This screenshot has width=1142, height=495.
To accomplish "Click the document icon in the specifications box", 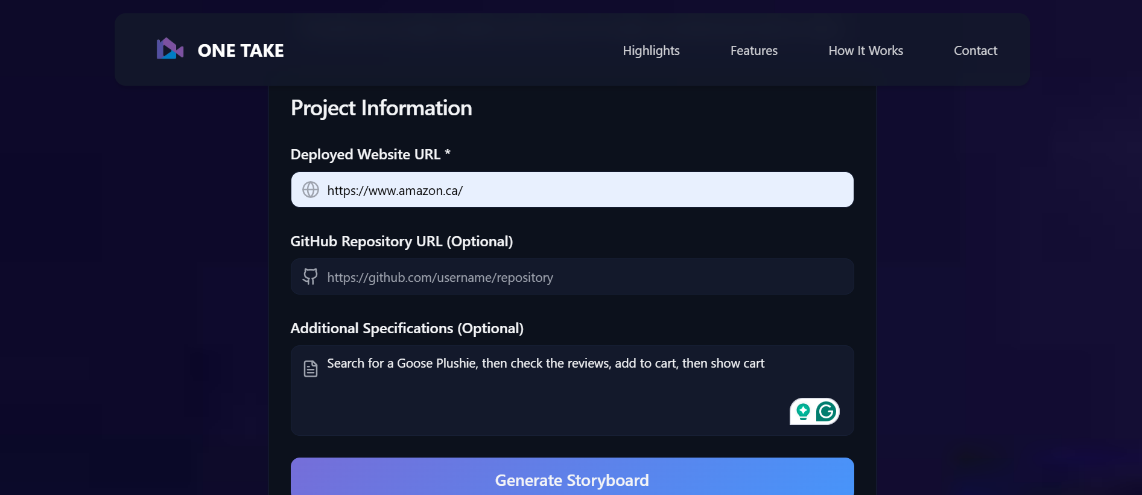I will (311, 368).
